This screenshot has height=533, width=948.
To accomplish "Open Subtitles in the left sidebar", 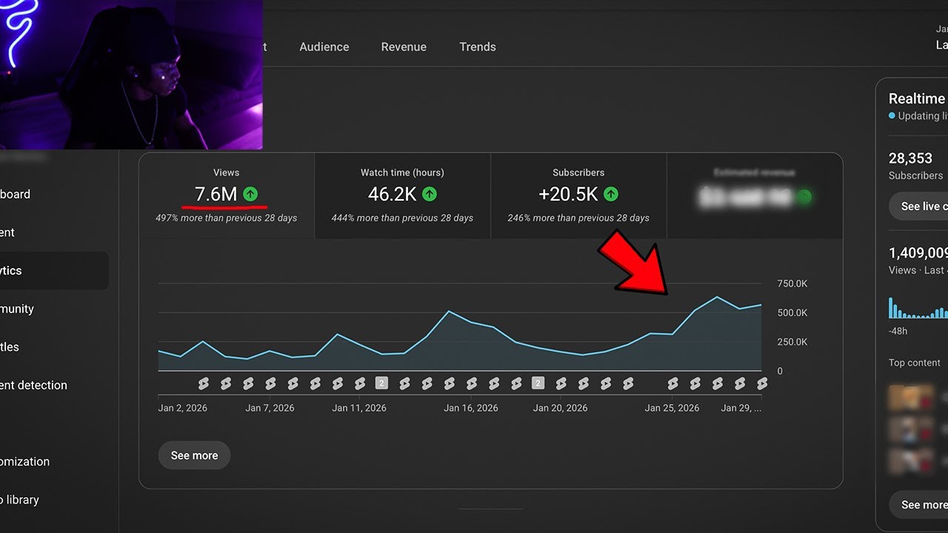I will tap(10, 346).
